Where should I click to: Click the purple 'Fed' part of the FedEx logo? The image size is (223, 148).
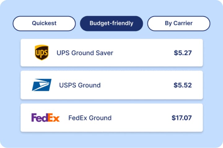pos(39,118)
